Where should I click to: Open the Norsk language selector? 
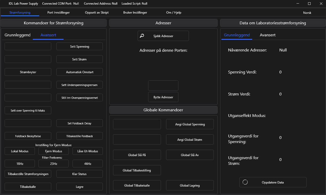point(307,13)
